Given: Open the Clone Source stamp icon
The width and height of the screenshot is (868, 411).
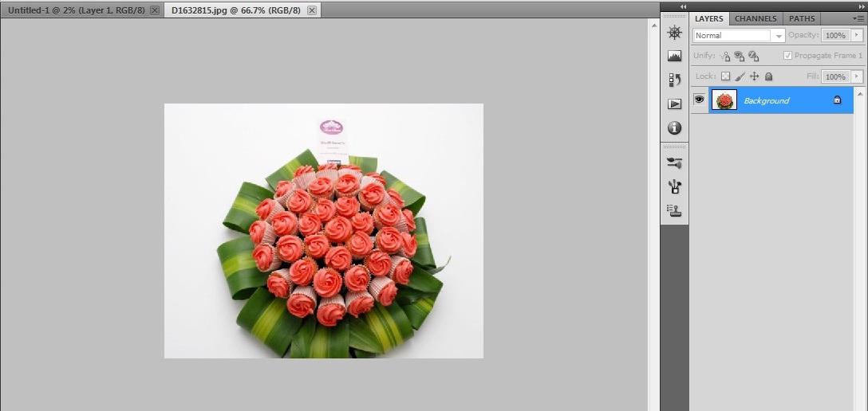Looking at the screenshot, I should (674, 210).
